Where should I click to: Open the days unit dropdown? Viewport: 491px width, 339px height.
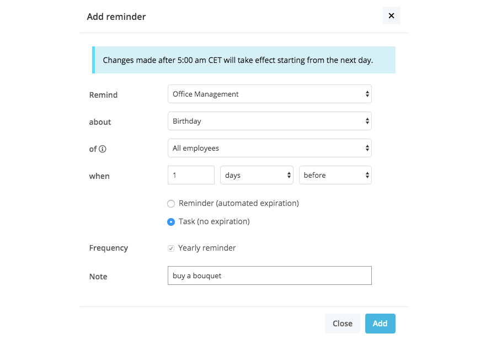(257, 176)
